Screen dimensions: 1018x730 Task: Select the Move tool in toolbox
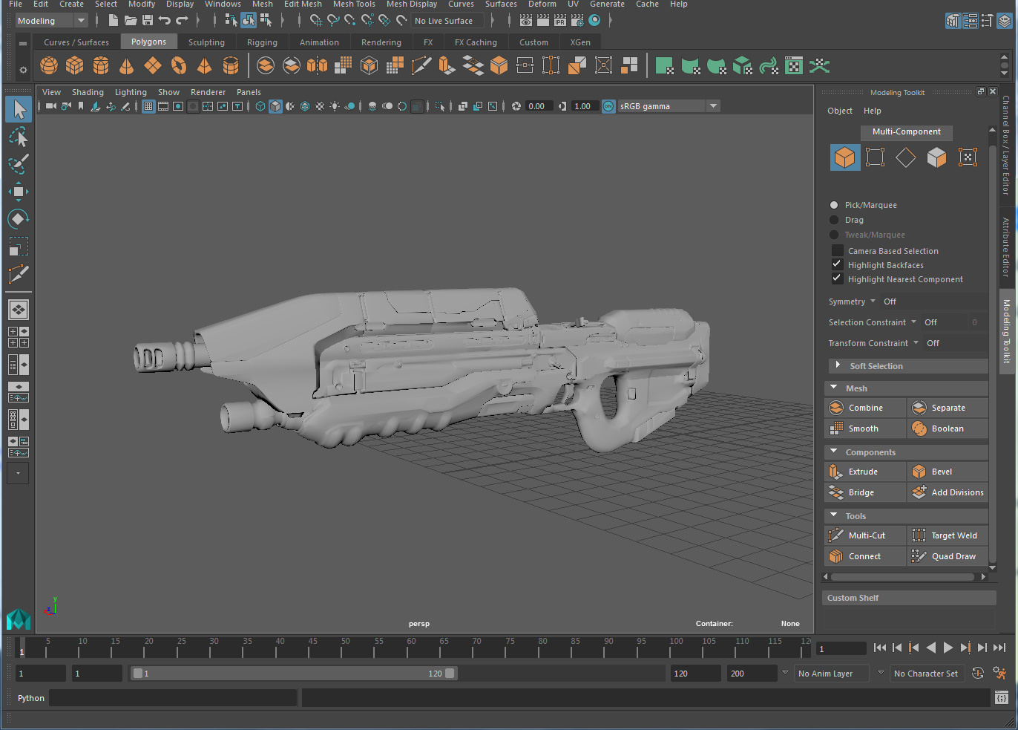point(19,192)
